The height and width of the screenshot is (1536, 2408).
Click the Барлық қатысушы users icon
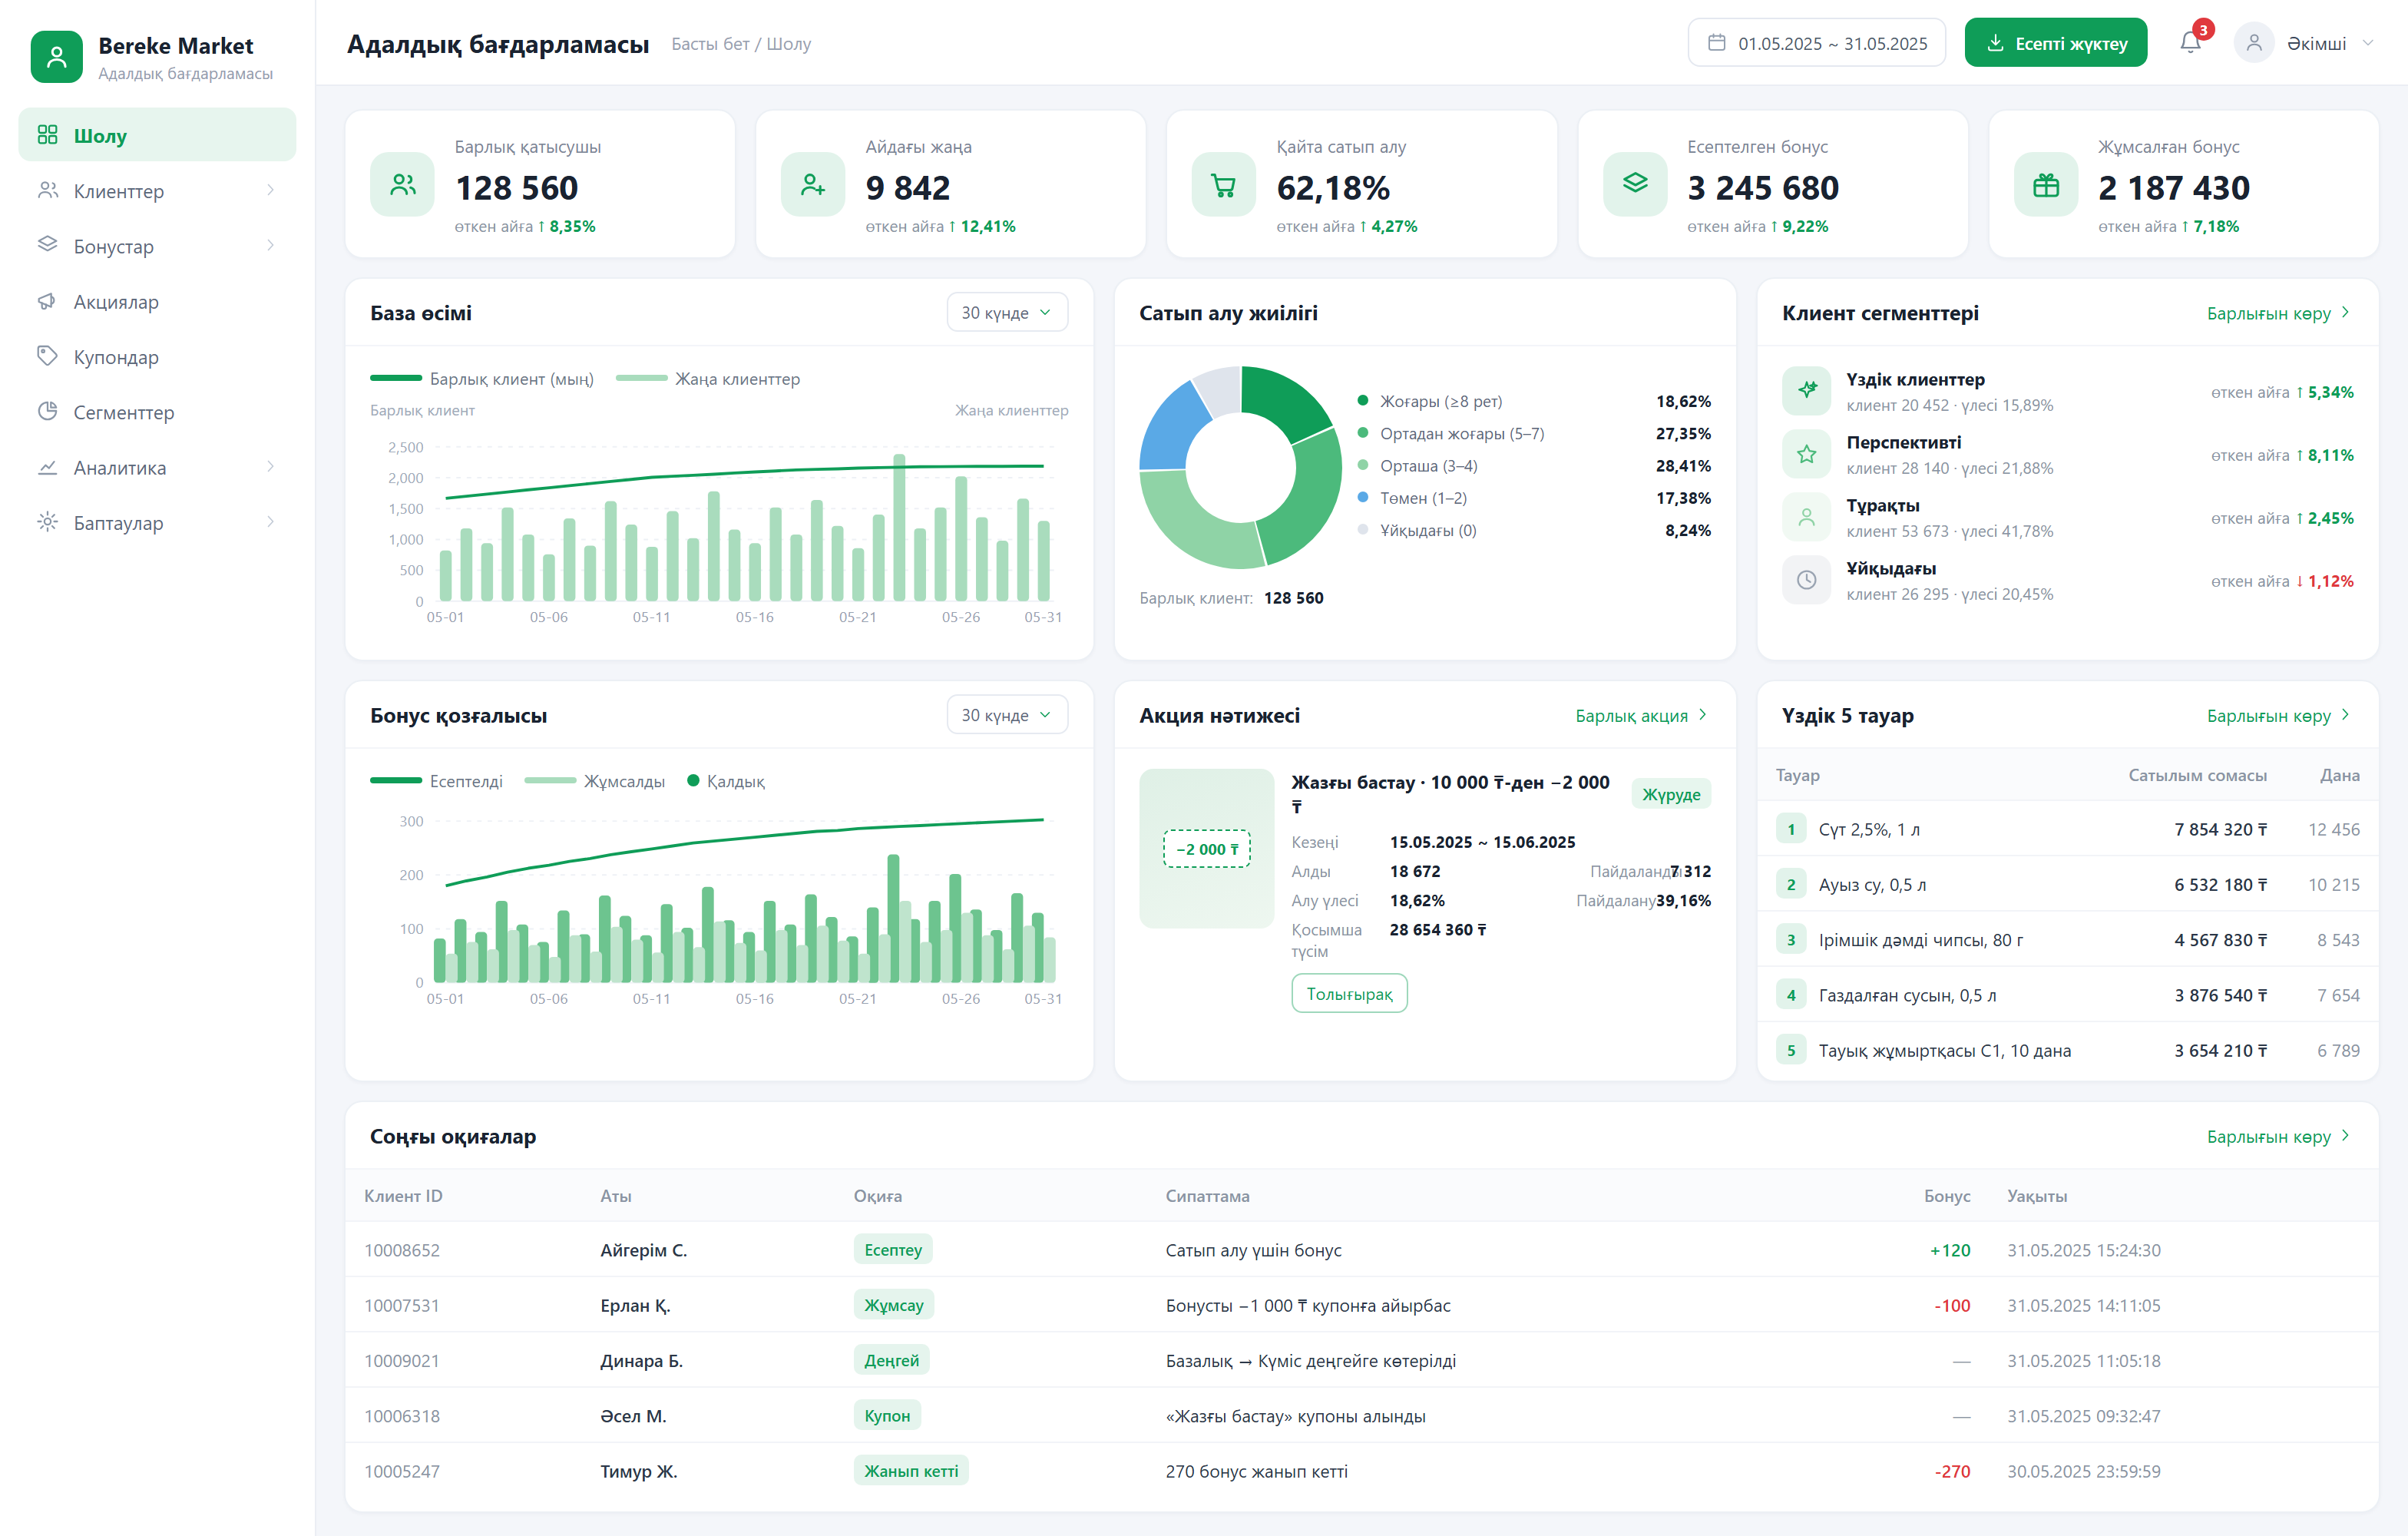point(402,185)
